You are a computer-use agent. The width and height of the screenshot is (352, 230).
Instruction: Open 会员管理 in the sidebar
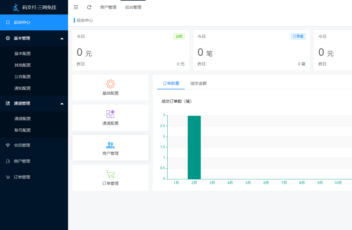click(x=22, y=145)
